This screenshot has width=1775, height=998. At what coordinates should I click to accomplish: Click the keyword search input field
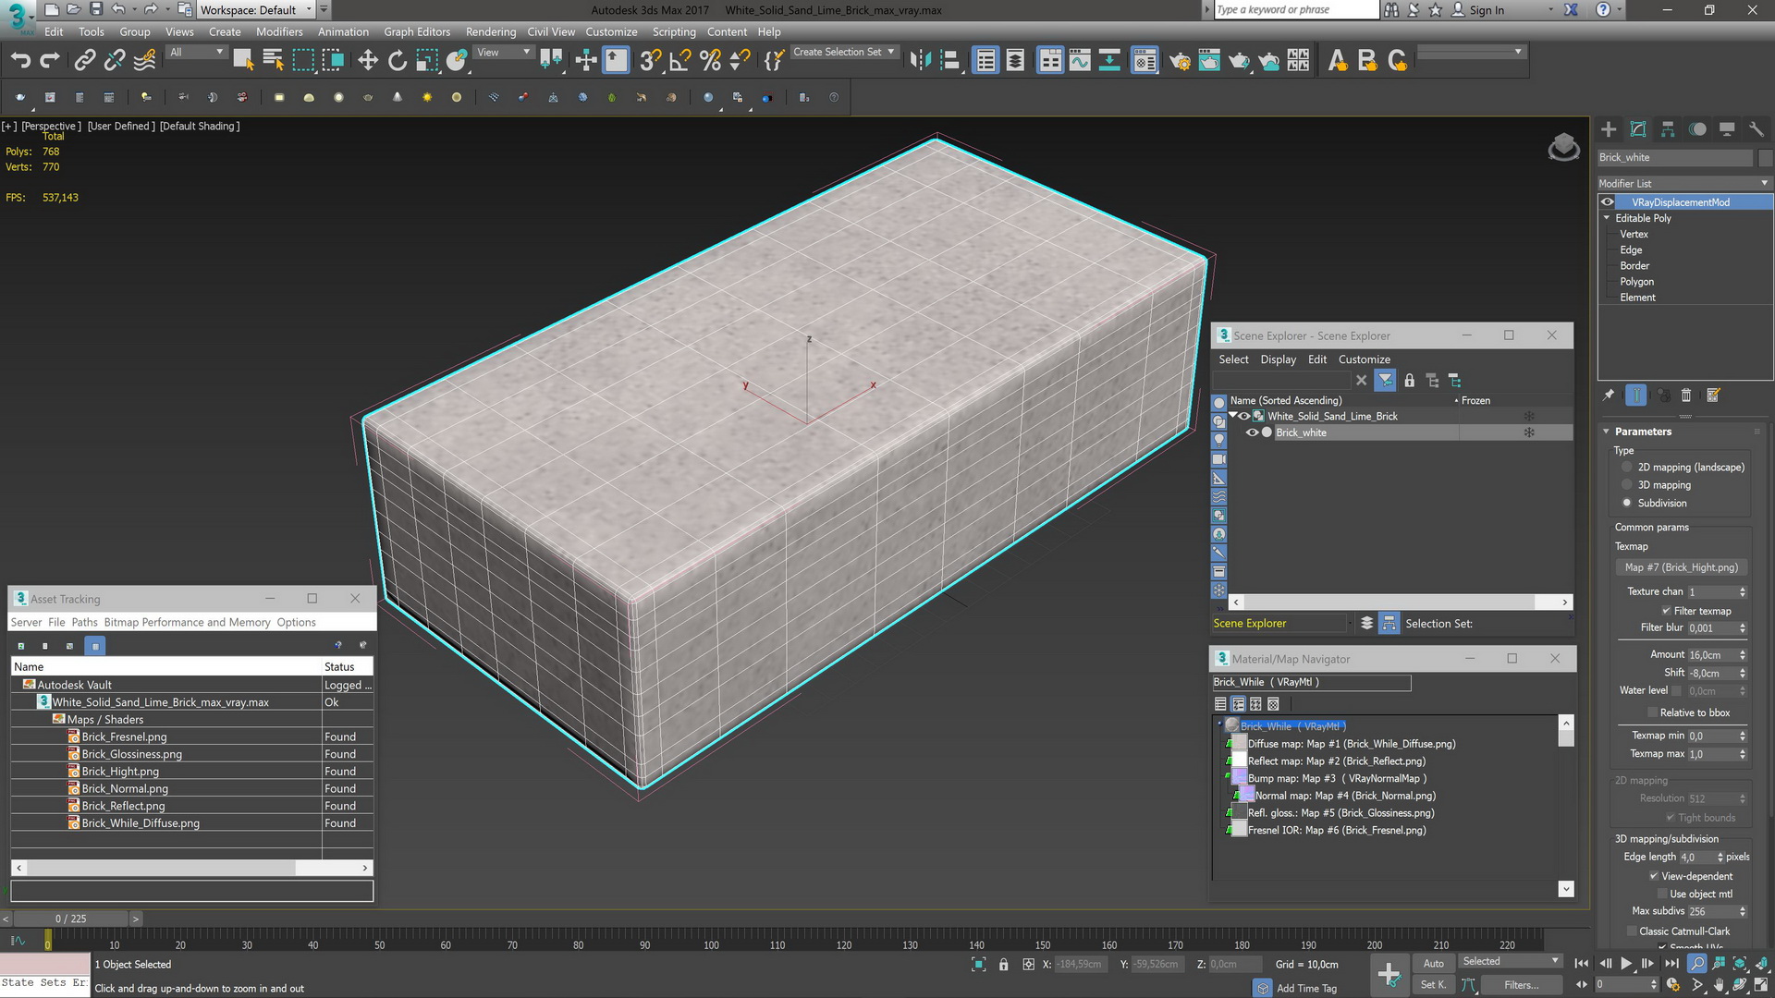[x=1295, y=10]
